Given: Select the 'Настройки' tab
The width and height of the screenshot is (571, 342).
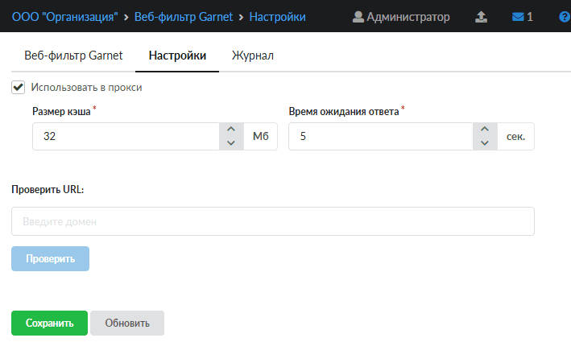Looking at the screenshot, I should pyautogui.click(x=177, y=56).
